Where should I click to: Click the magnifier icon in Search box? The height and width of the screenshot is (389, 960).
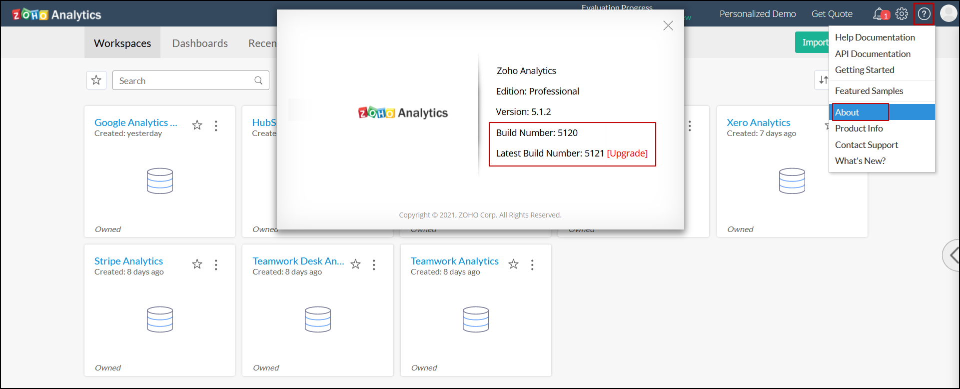coord(258,80)
